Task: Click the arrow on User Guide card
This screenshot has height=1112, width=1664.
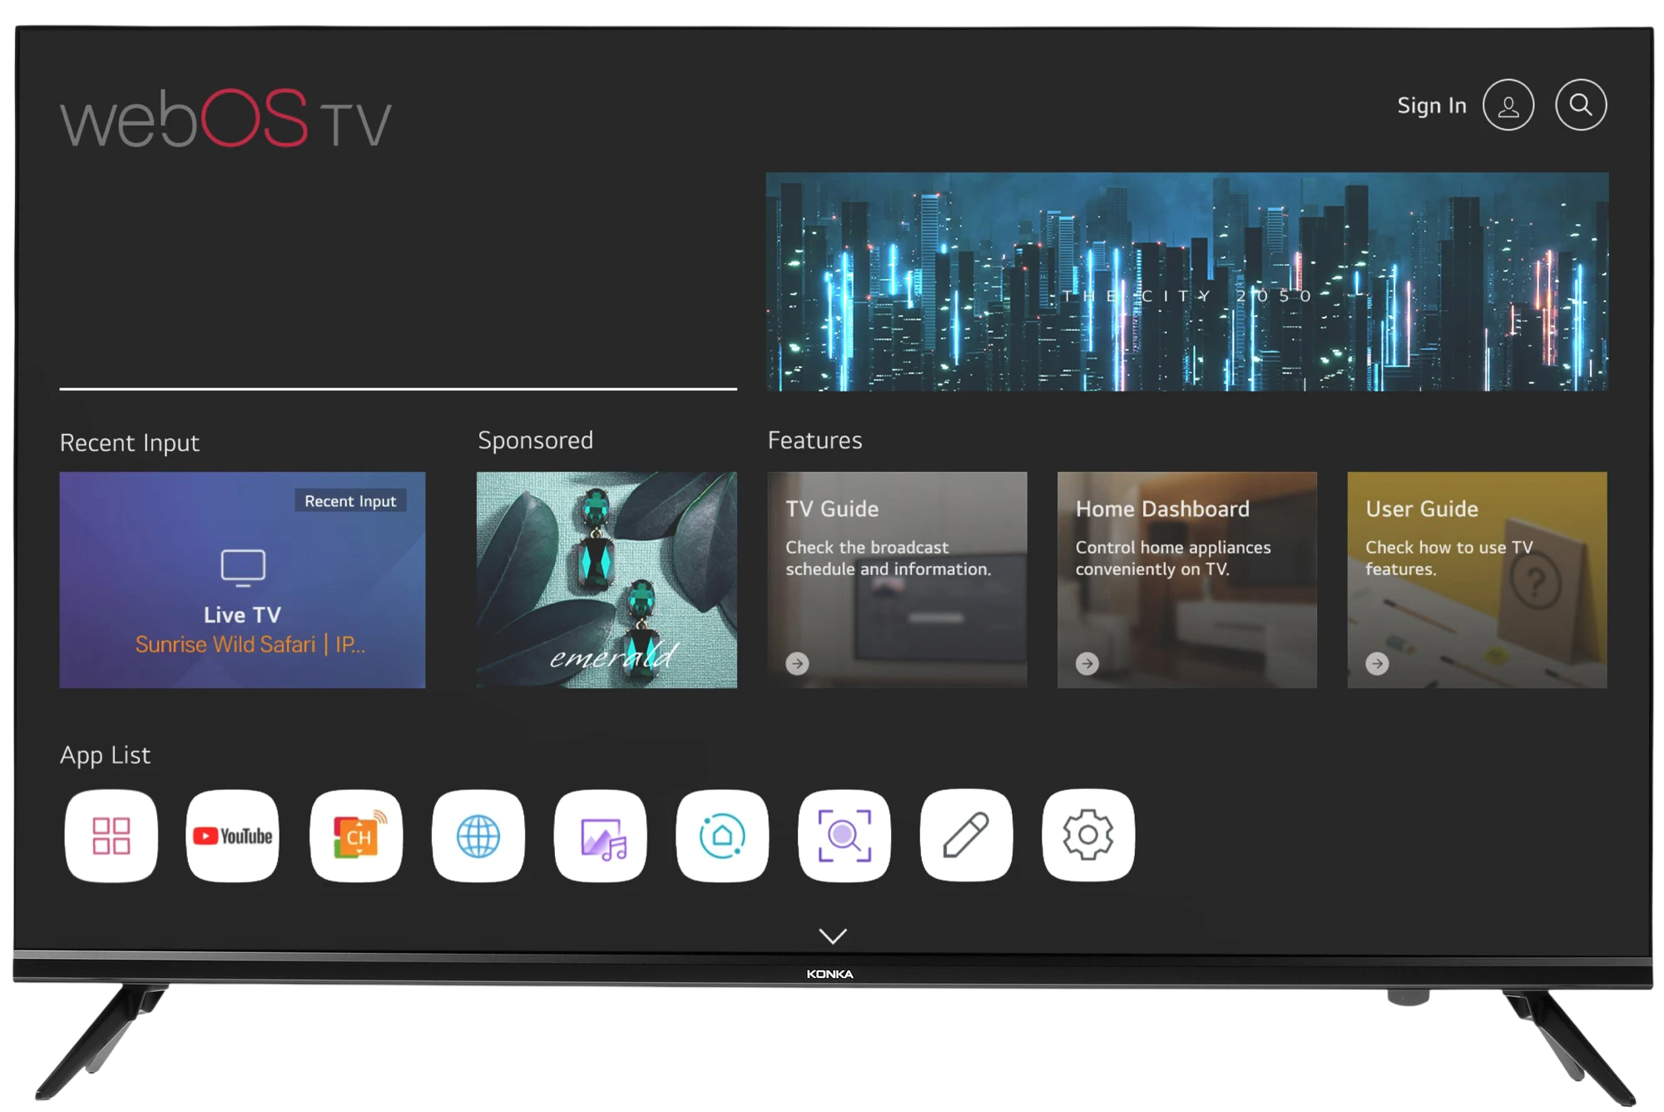Action: 1377,663
